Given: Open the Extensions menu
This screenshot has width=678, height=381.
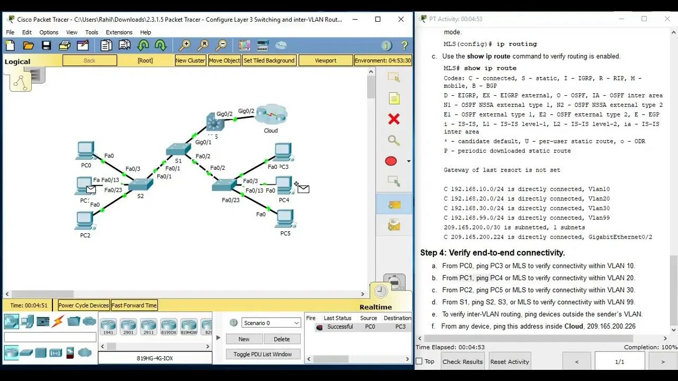Looking at the screenshot, I should click(x=119, y=32).
